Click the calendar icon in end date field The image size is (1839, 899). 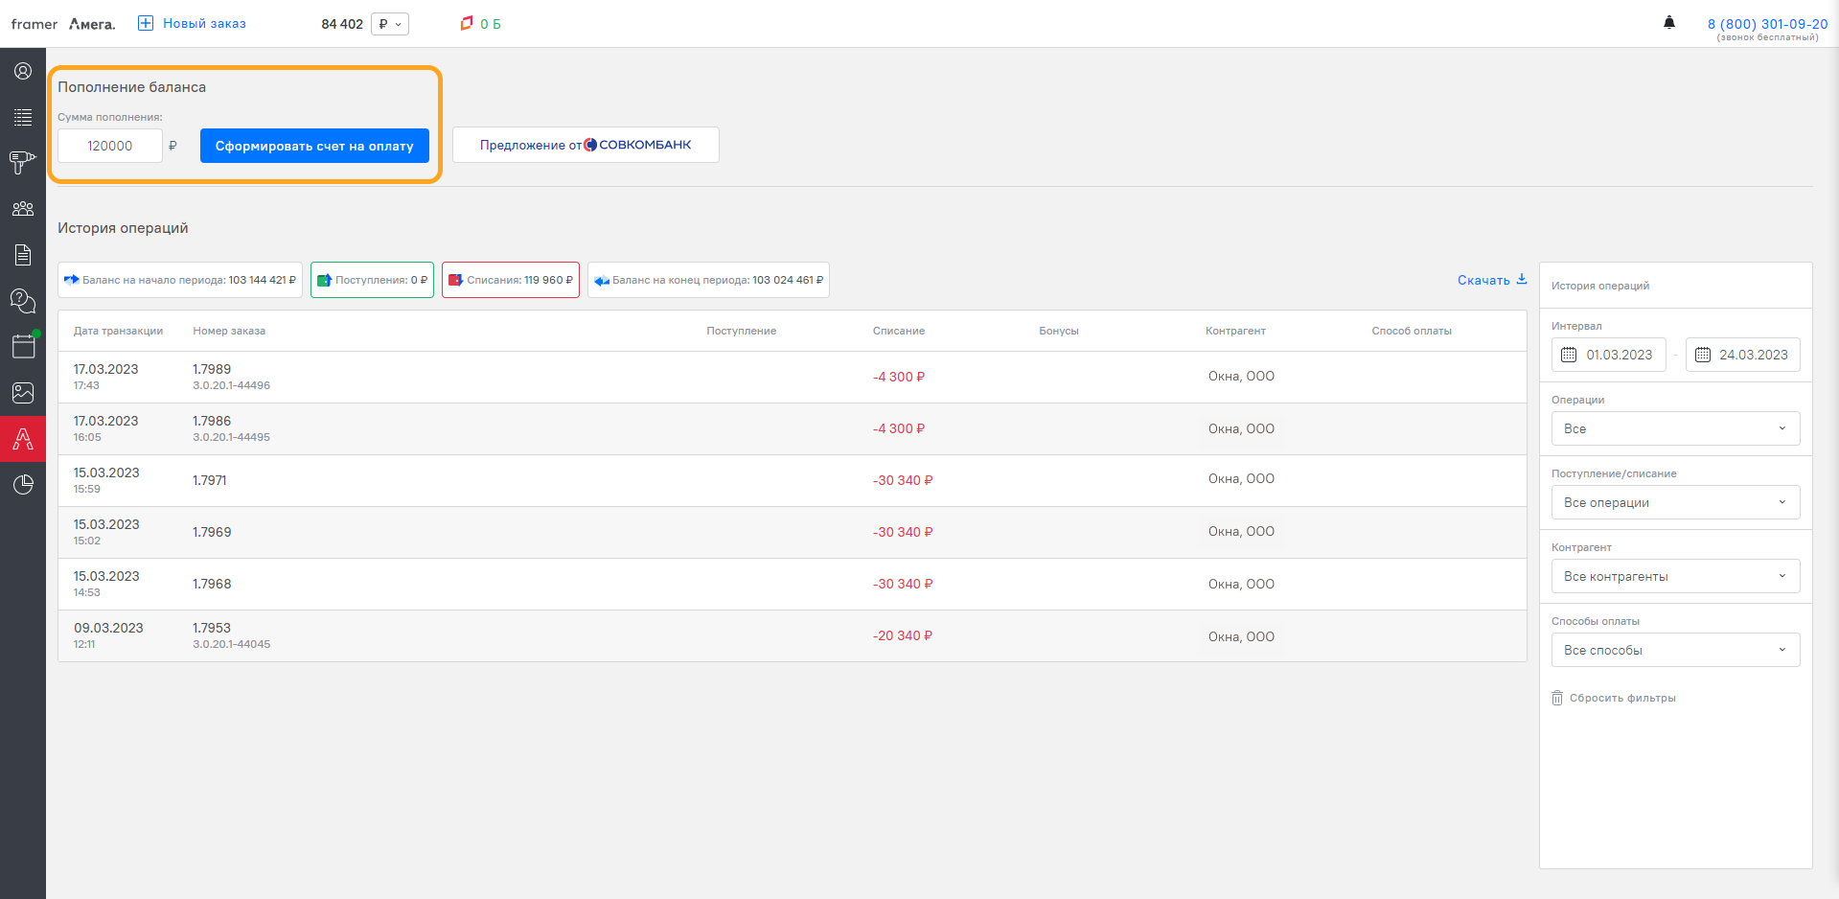pyautogui.click(x=1703, y=355)
